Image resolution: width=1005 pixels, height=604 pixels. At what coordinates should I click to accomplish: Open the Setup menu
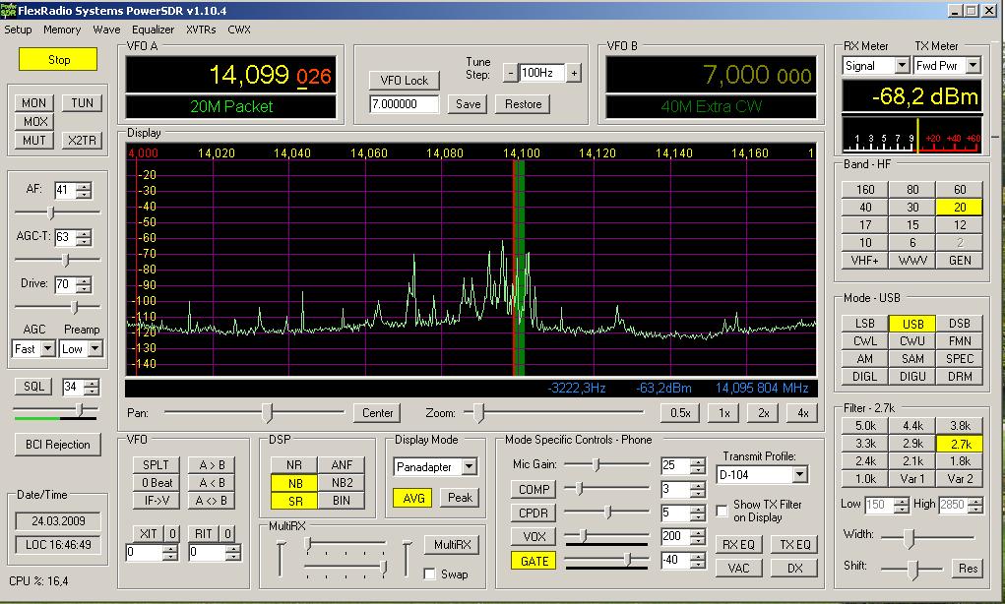pyautogui.click(x=18, y=30)
